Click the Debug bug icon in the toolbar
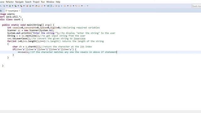 4,6
